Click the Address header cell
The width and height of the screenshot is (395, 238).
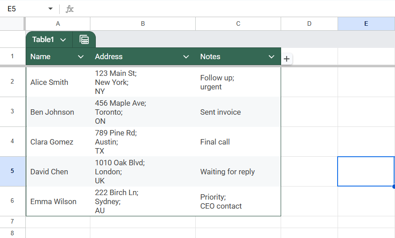143,56
